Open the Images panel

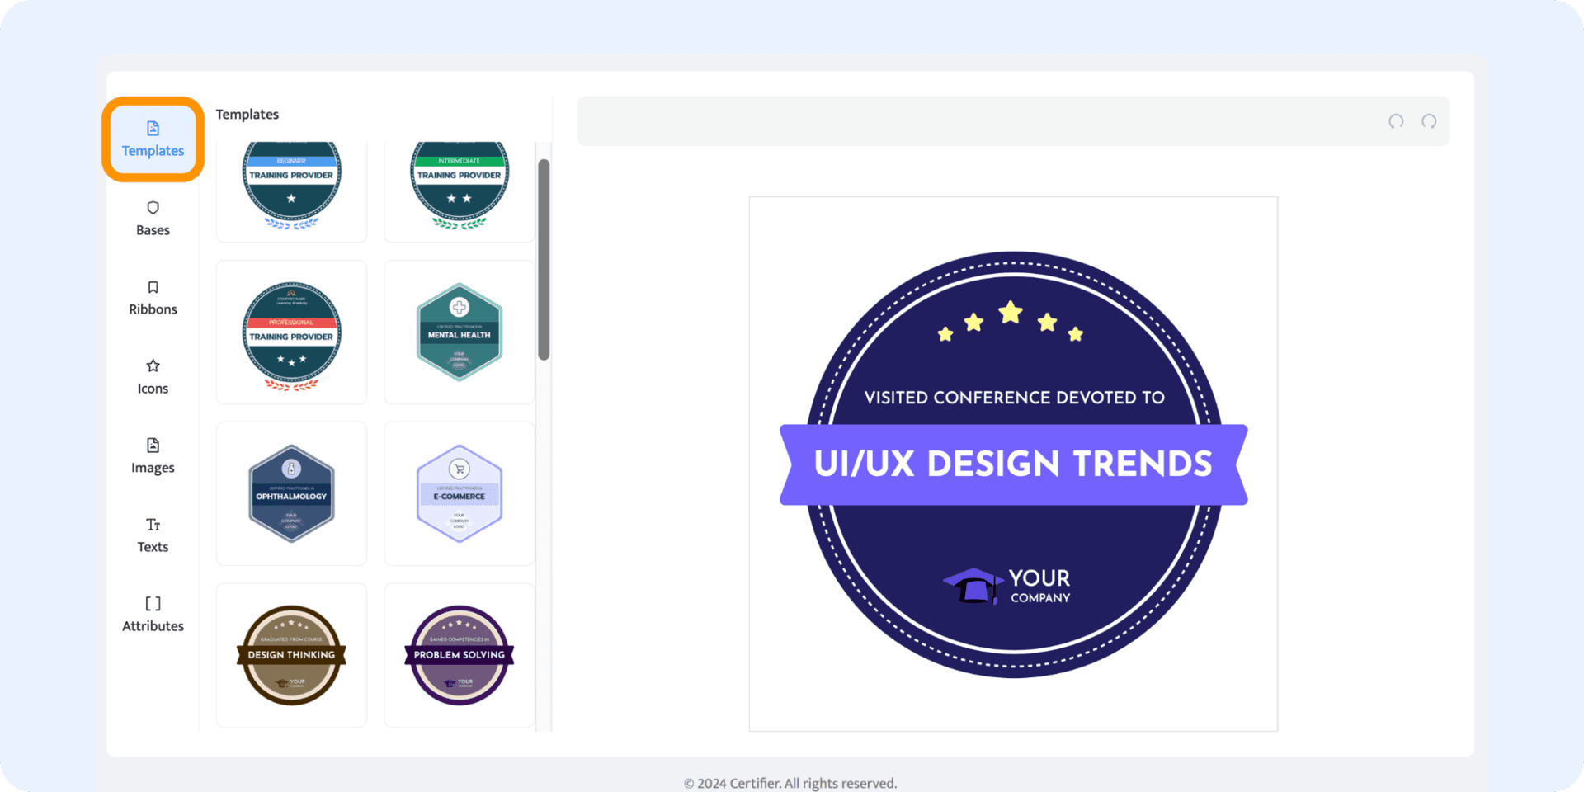[x=153, y=456]
